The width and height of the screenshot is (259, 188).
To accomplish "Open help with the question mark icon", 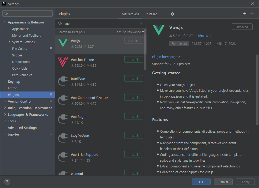I will point(7,182).
